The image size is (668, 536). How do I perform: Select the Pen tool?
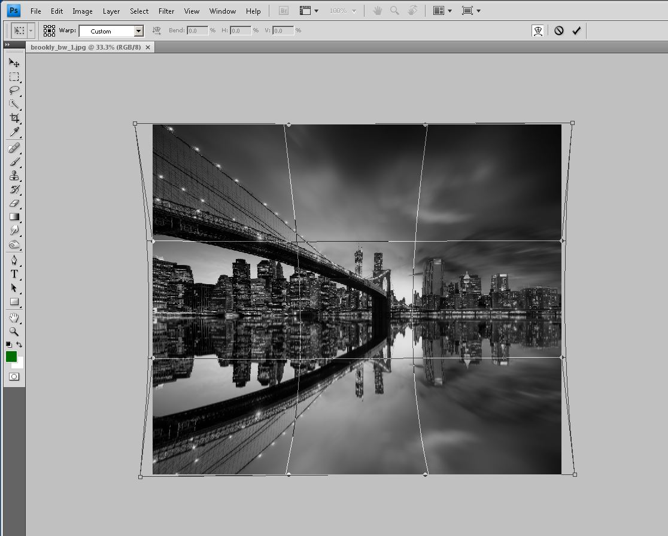(x=14, y=260)
